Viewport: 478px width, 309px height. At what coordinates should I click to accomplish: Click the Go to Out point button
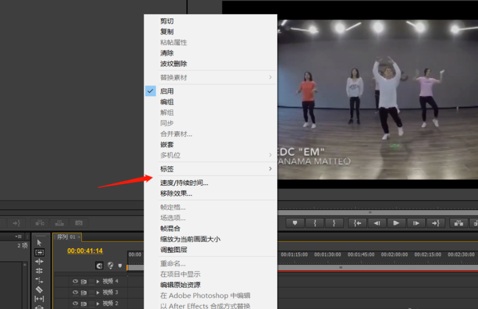click(x=435, y=223)
